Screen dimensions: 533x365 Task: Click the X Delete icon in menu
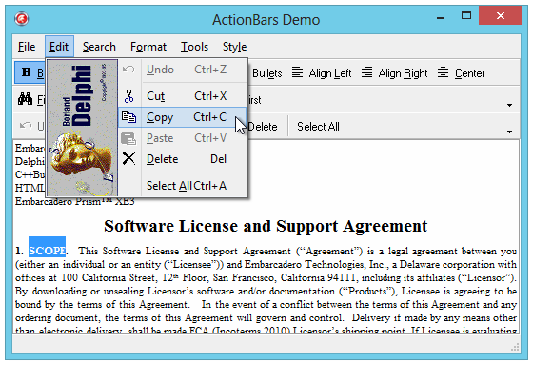[x=128, y=158]
